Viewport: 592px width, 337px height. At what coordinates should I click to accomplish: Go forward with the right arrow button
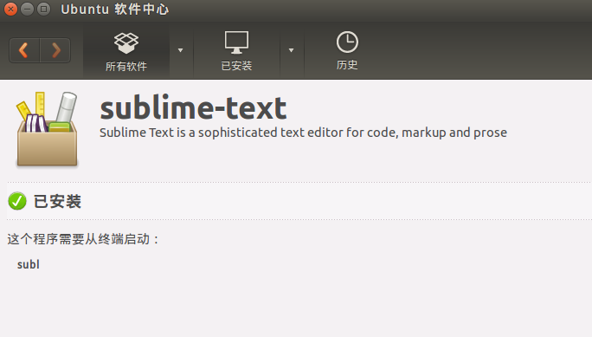click(x=55, y=50)
